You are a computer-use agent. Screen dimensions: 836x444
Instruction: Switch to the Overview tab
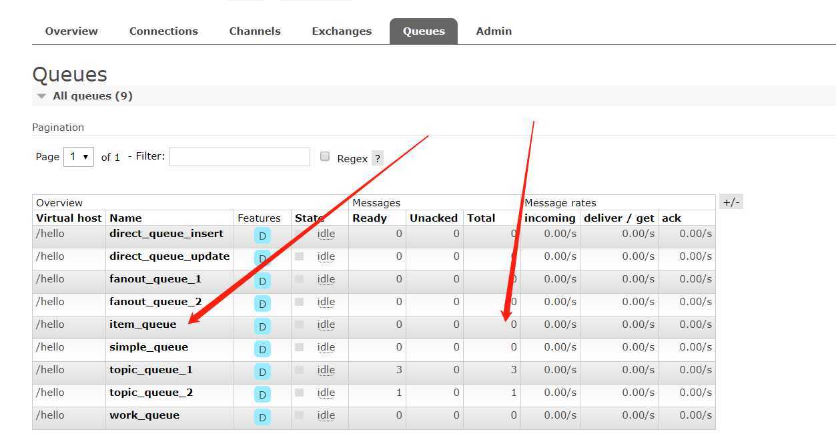pos(71,31)
